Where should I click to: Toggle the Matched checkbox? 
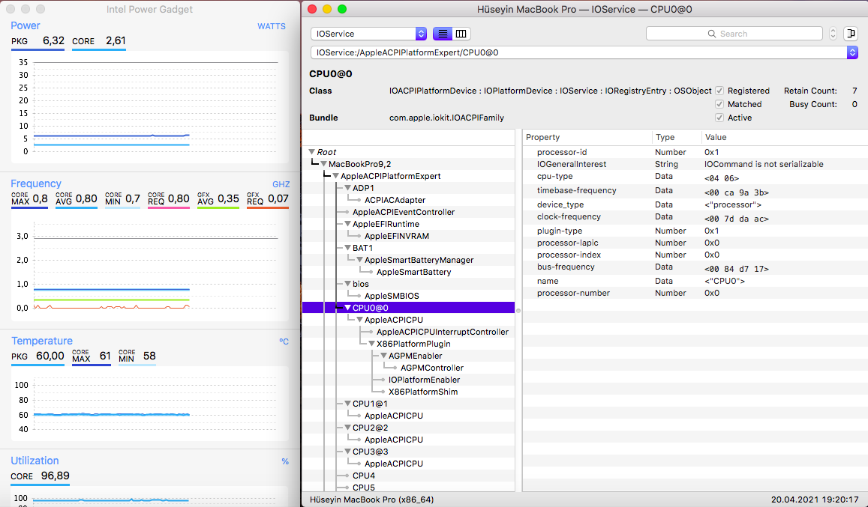tap(719, 104)
